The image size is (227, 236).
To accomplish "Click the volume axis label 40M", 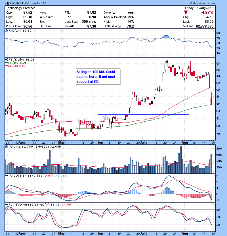I will [219, 161].
